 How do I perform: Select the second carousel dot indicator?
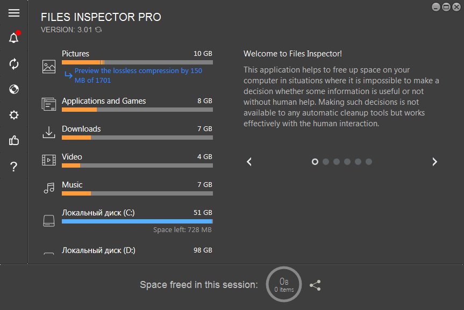click(326, 161)
